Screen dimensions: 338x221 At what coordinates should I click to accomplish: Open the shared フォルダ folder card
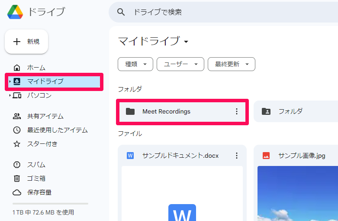(296, 111)
